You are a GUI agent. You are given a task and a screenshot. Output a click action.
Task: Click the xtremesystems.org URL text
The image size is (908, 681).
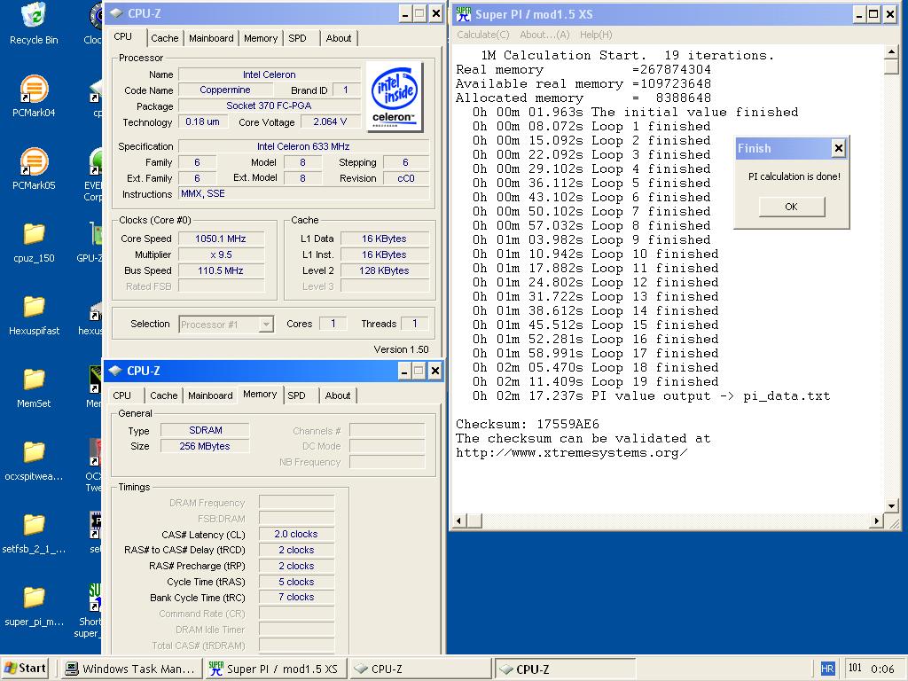pyautogui.click(x=572, y=453)
